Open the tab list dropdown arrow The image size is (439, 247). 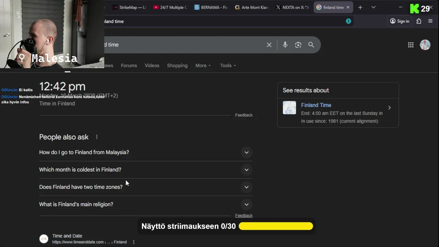click(x=373, y=7)
